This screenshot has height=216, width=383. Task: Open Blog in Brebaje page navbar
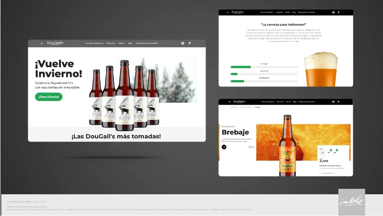click(294, 102)
